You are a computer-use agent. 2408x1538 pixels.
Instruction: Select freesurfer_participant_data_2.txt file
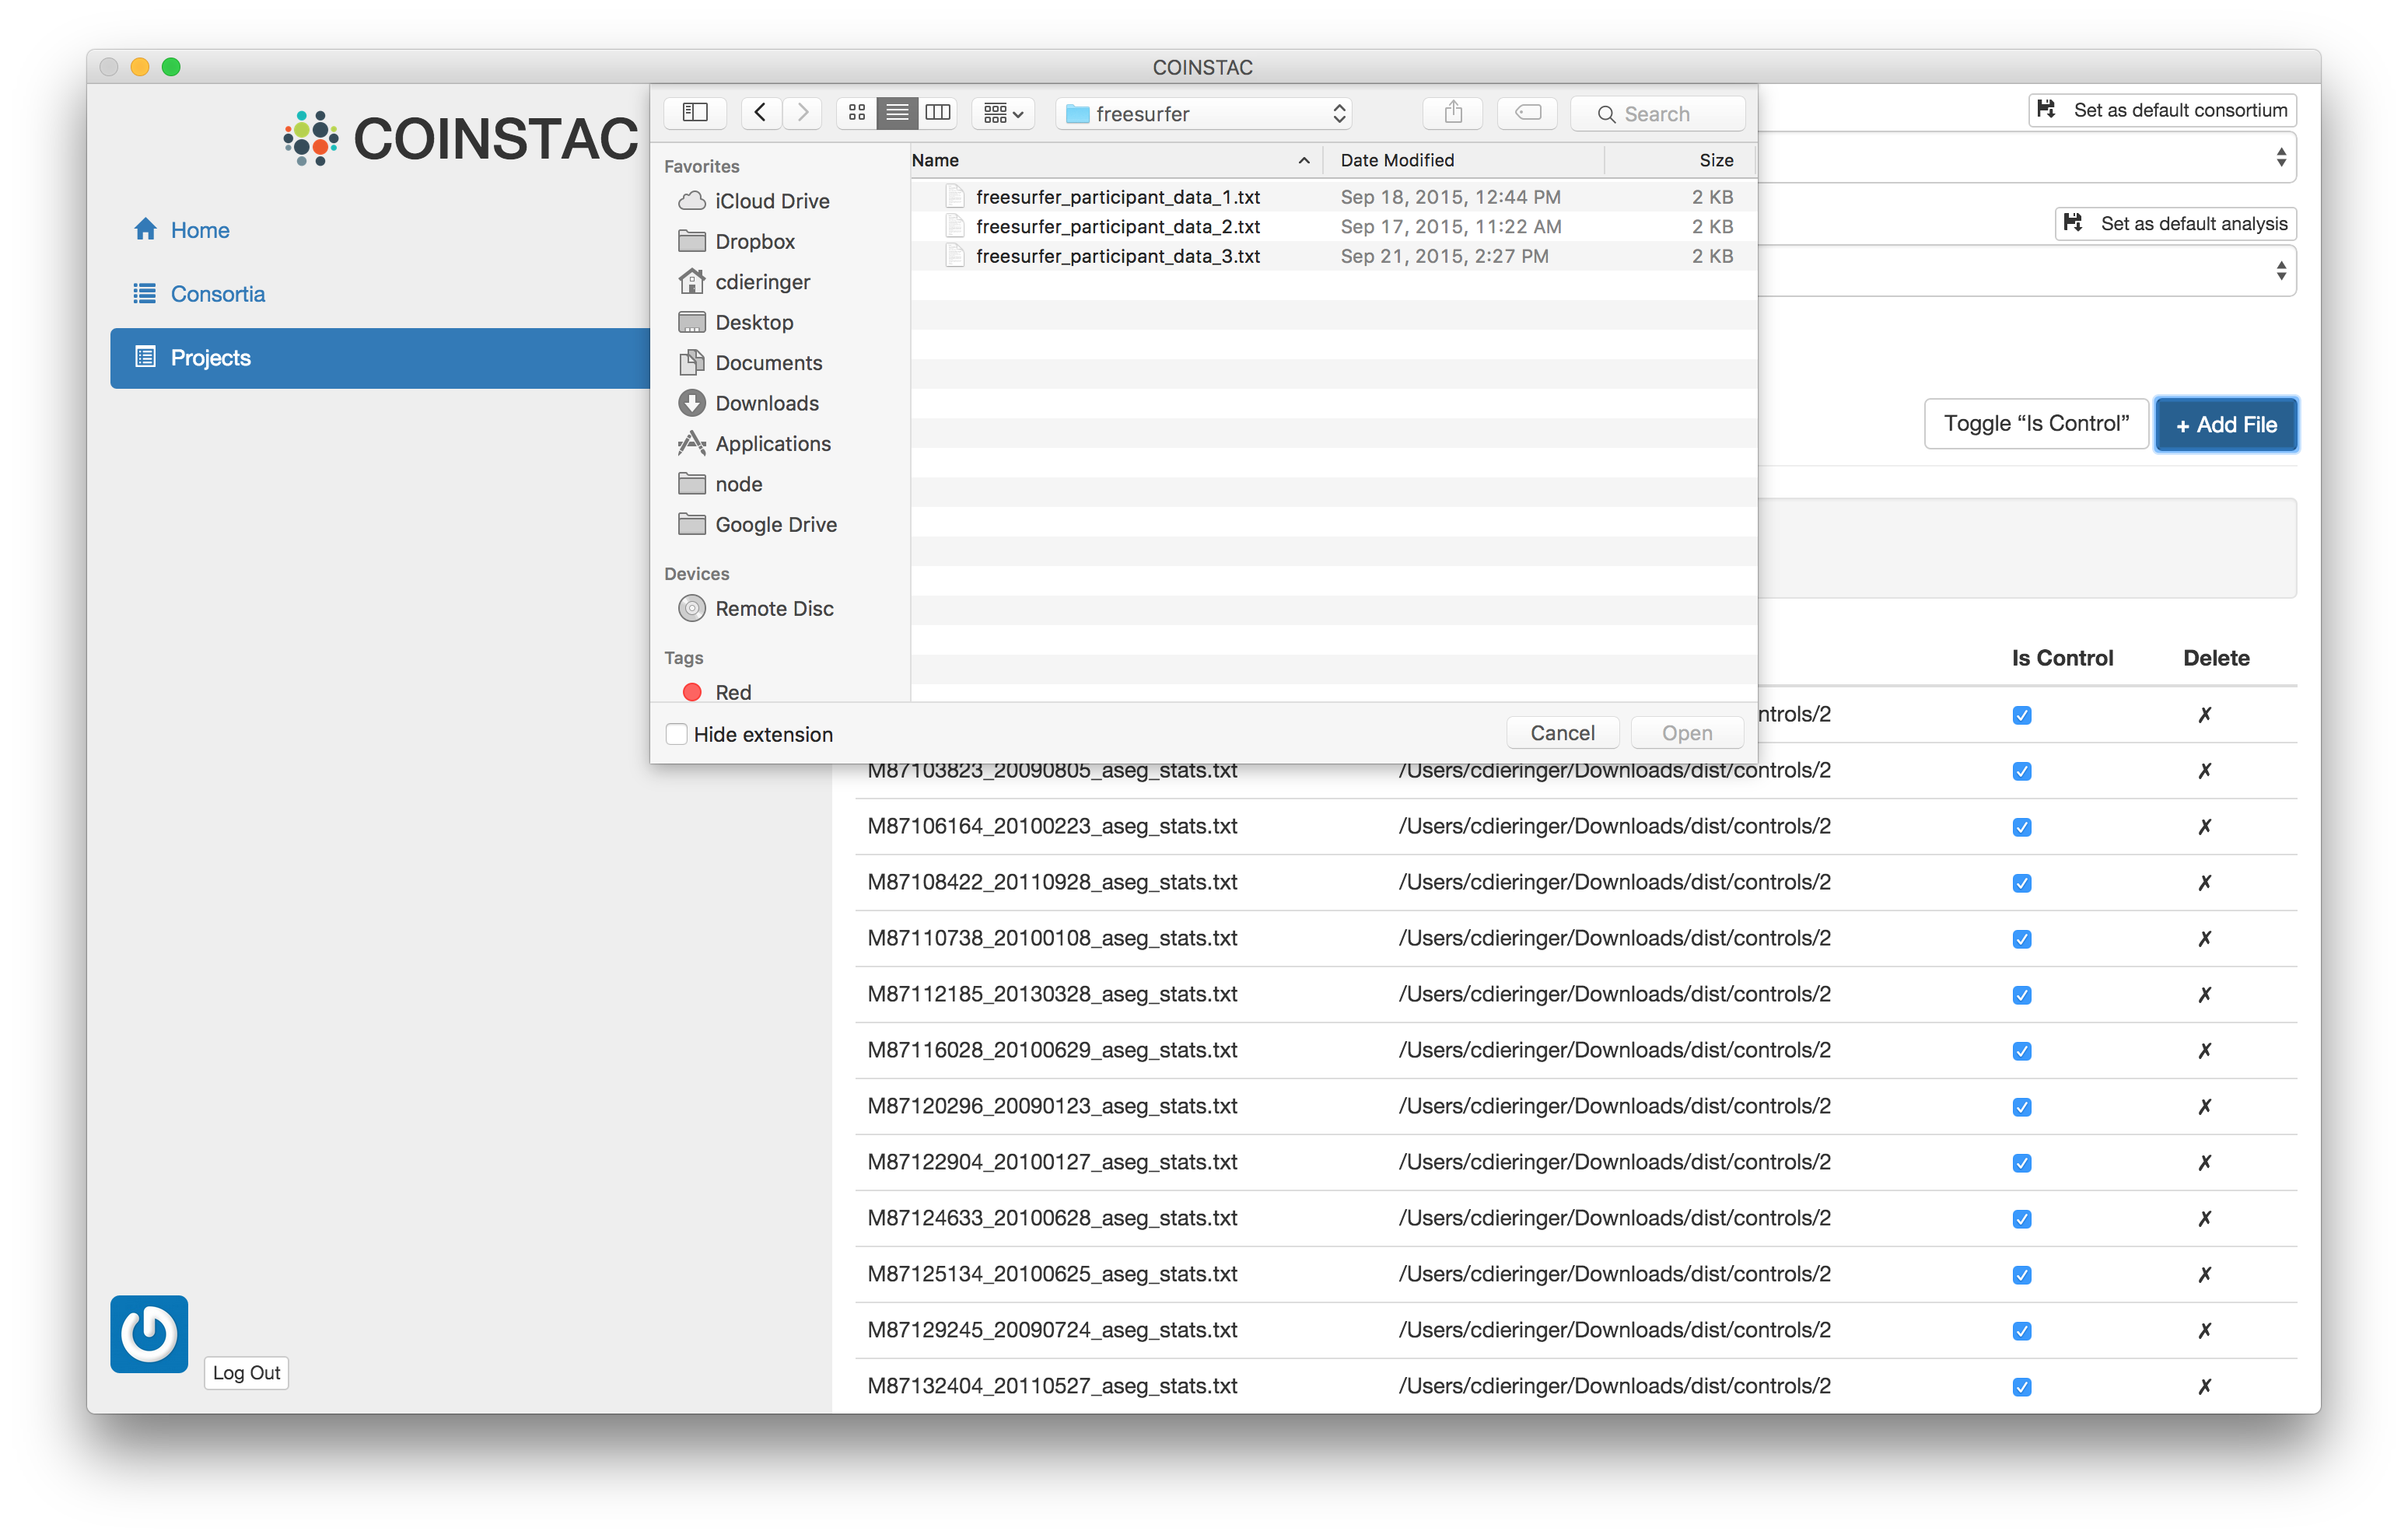coord(1117,227)
